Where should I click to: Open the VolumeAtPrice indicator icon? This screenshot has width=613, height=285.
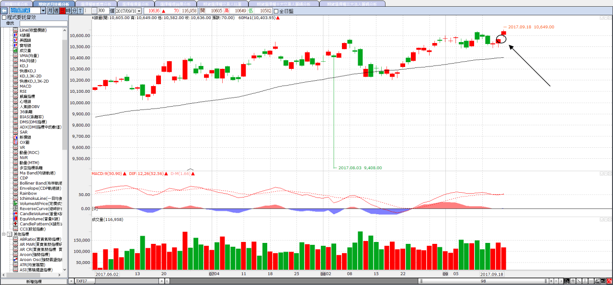click(x=15, y=203)
